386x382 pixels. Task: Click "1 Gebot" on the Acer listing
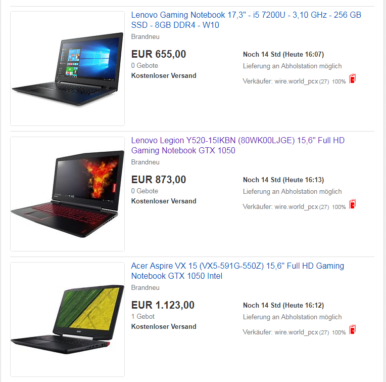(143, 316)
